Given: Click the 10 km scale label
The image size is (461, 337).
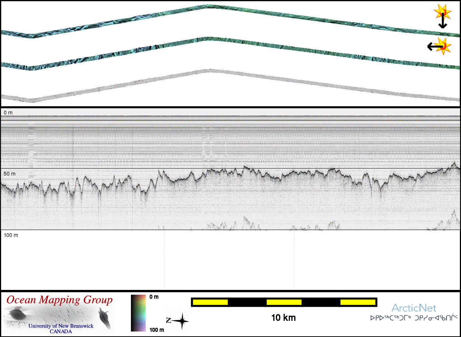Looking at the screenshot, I should (283, 318).
